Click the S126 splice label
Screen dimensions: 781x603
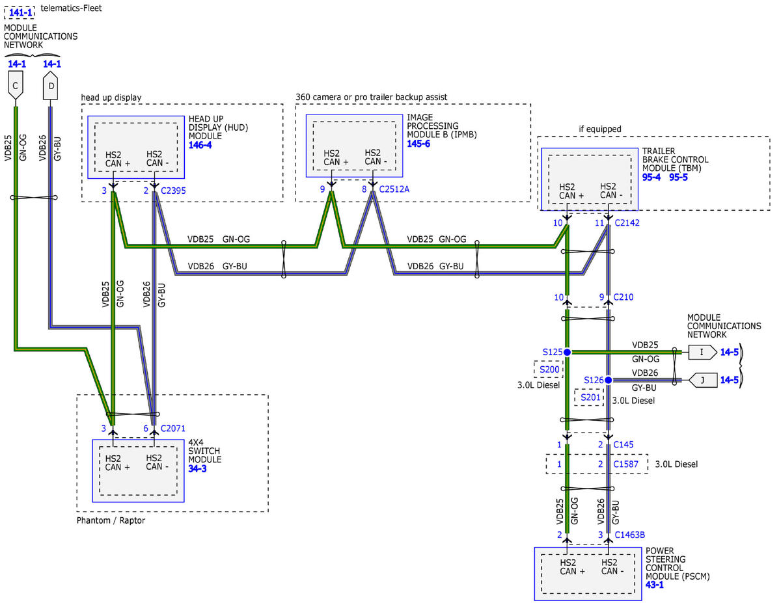coord(592,380)
